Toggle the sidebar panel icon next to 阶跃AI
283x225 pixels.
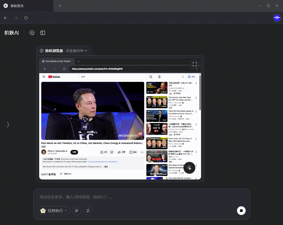point(43,33)
